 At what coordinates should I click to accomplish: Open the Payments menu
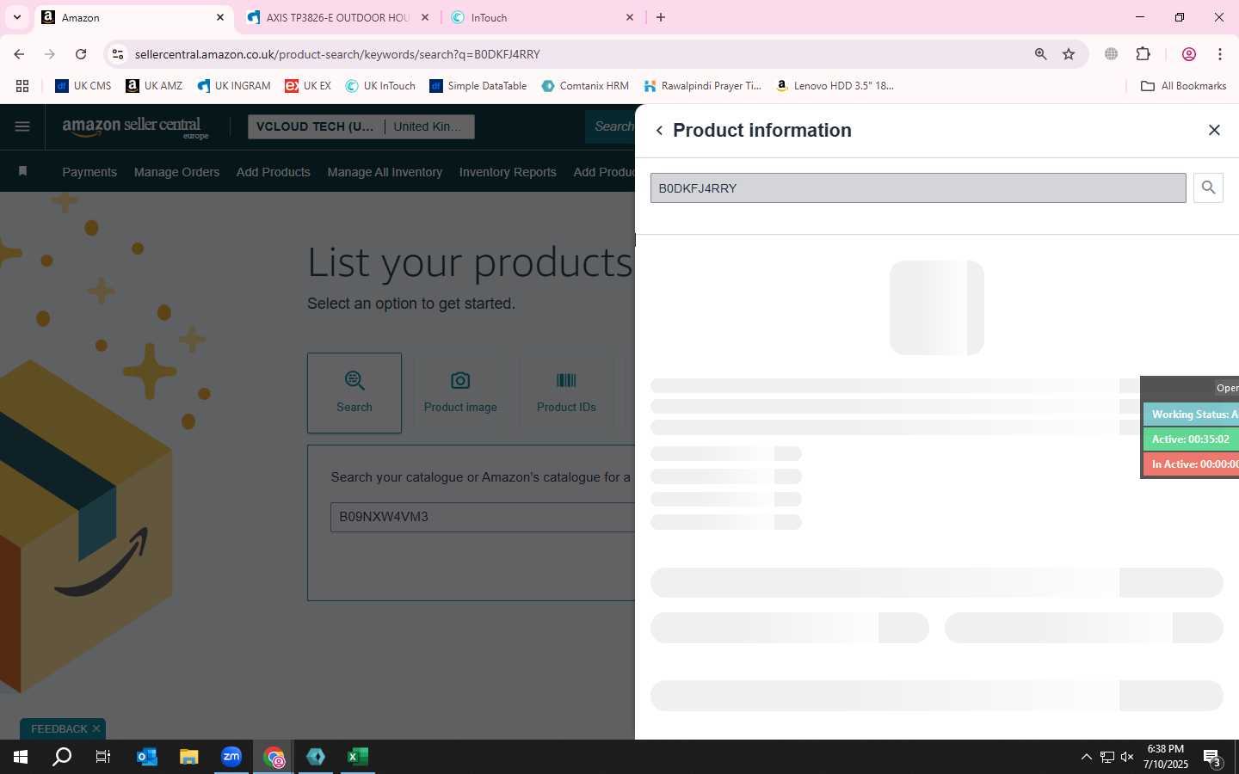click(89, 172)
